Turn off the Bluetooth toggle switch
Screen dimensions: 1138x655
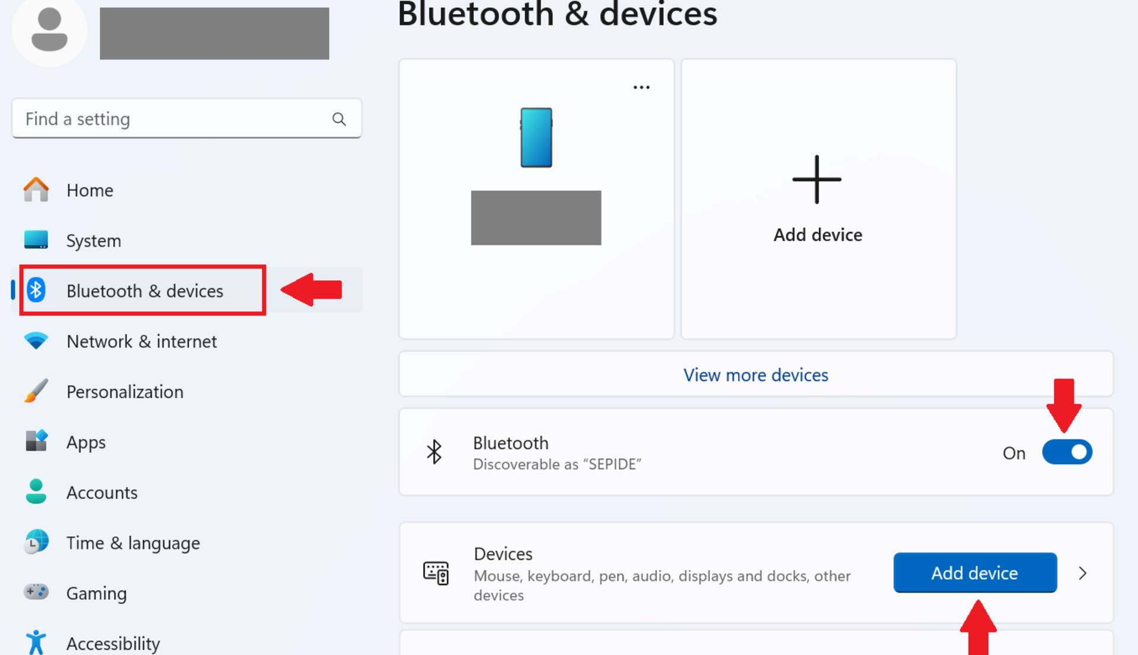1067,452
